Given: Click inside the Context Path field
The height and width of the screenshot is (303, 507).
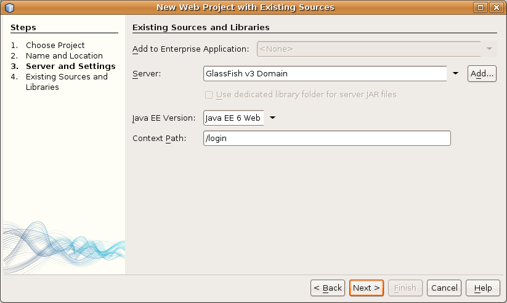Looking at the screenshot, I should click(327, 139).
